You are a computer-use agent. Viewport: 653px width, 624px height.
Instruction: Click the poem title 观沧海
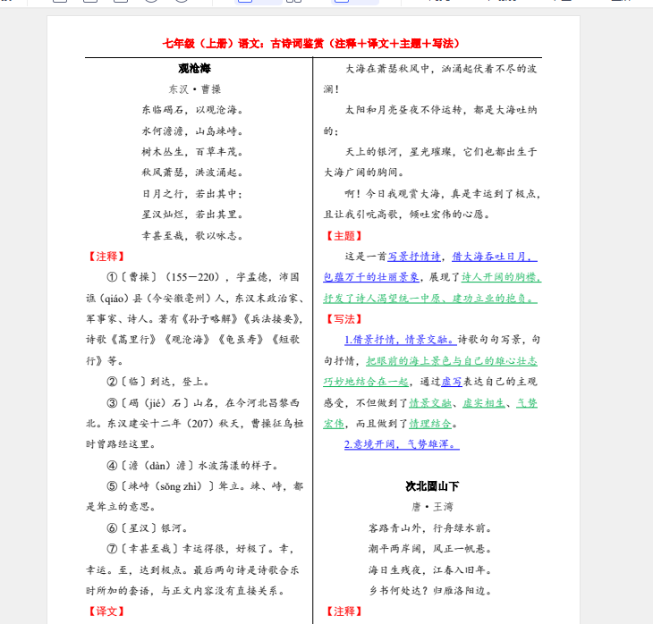click(x=194, y=69)
